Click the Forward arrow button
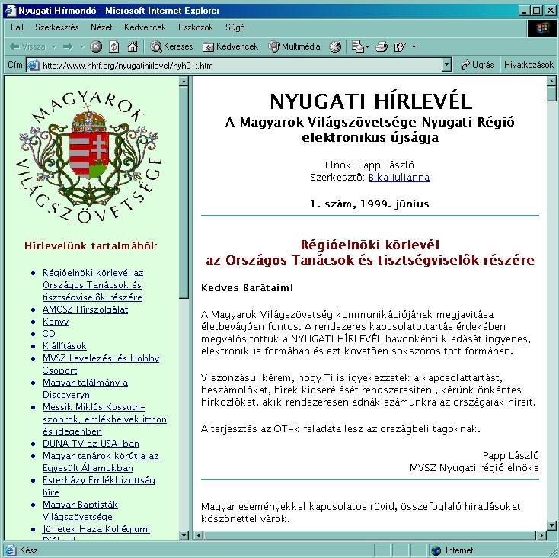 (68, 46)
